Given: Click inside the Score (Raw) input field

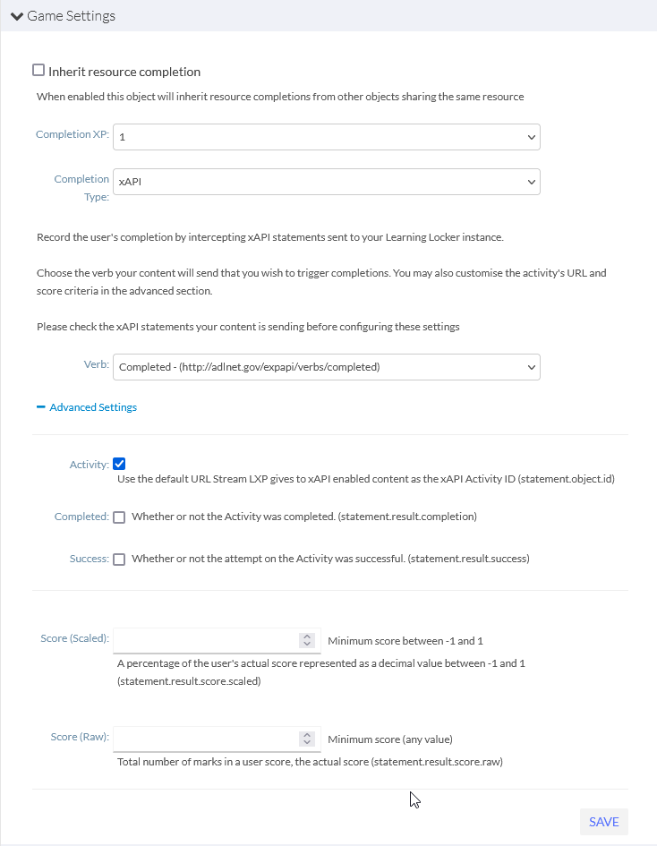Looking at the screenshot, I should 206,739.
